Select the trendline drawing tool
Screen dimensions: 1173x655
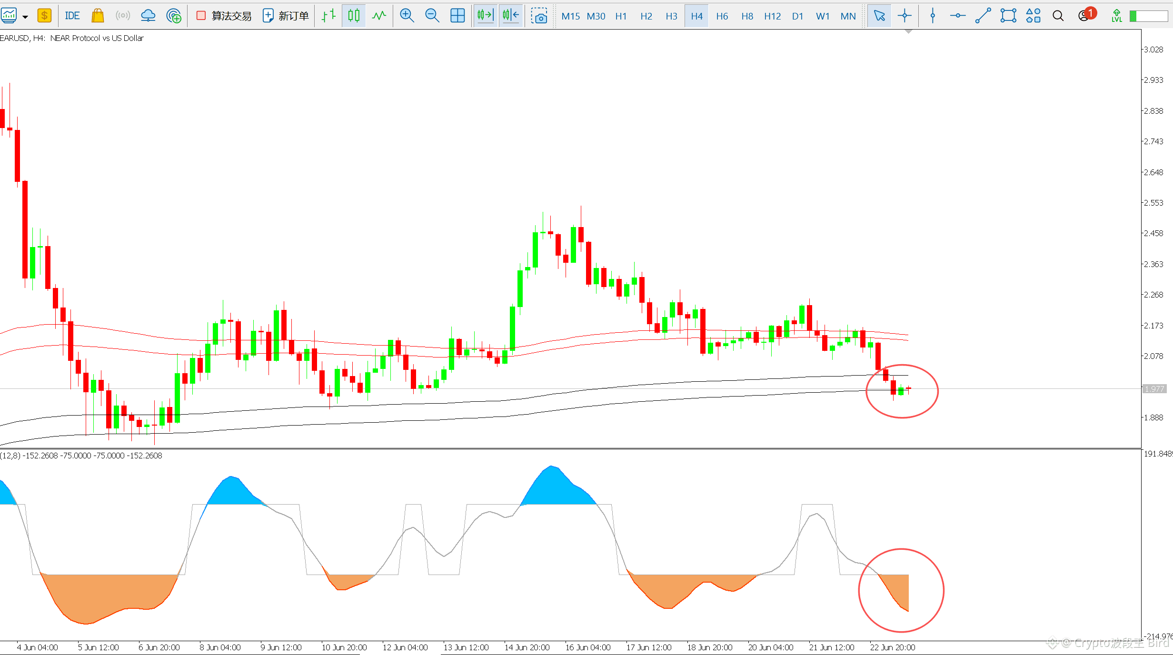coord(983,16)
